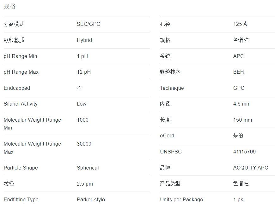The width and height of the screenshot is (275, 207).
Task: Select the 'Parker-style' value
Action: point(91,200)
